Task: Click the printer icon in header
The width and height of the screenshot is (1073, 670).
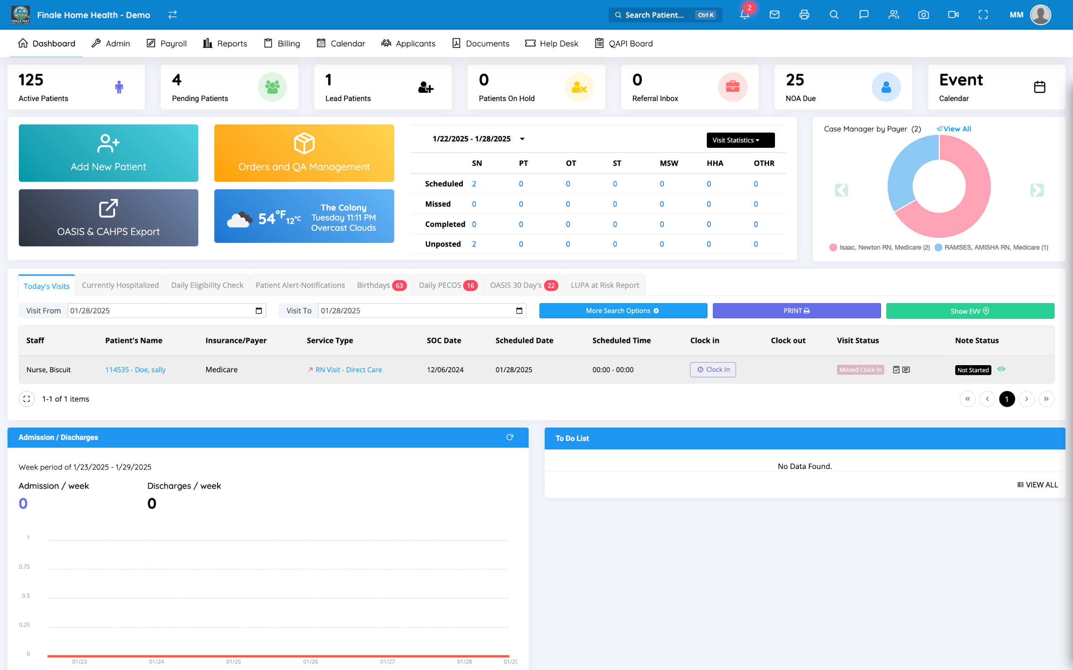Action: (804, 15)
